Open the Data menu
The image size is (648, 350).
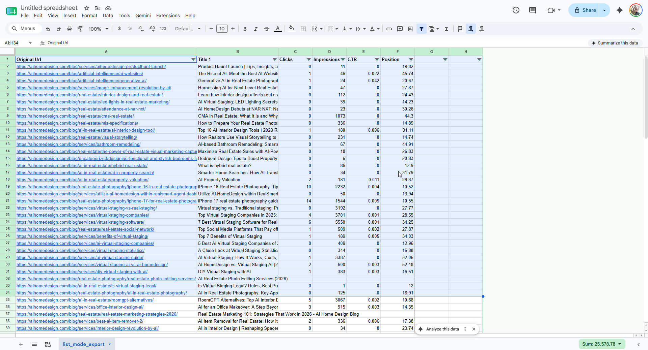108,15
